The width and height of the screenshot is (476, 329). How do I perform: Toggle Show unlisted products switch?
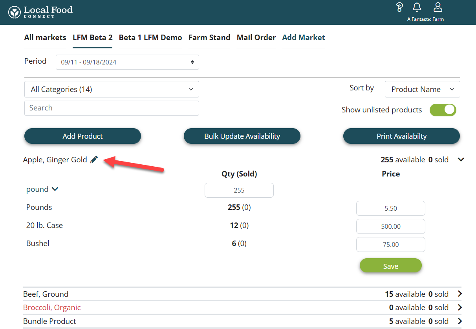(x=443, y=110)
